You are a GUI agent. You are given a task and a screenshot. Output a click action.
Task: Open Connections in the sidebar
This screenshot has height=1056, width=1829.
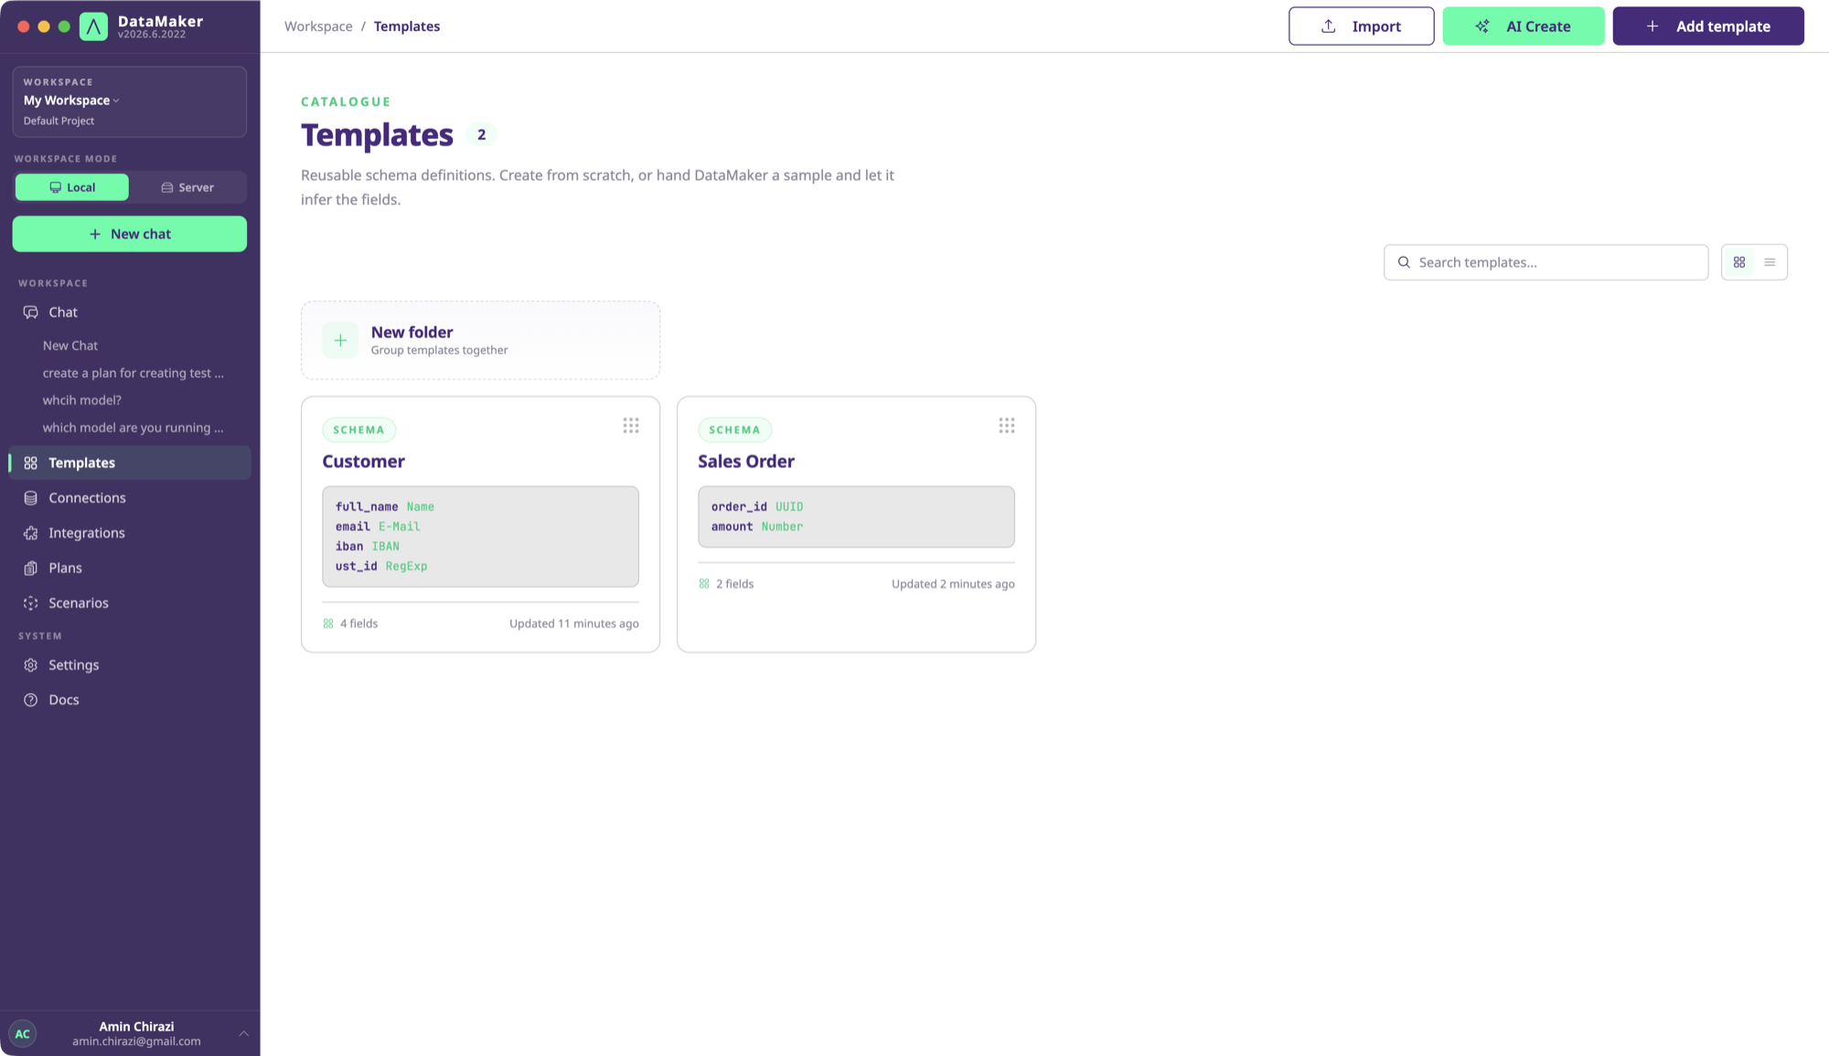[130, 498]
